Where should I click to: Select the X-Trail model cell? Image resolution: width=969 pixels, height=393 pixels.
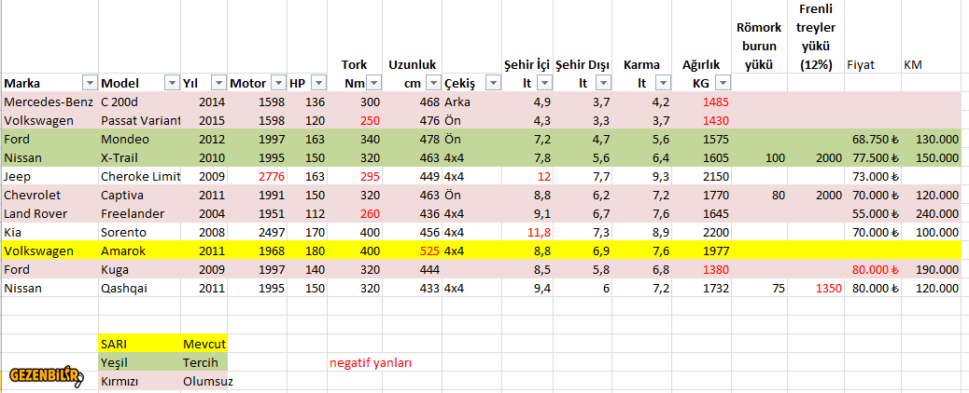tap(140, 158)
